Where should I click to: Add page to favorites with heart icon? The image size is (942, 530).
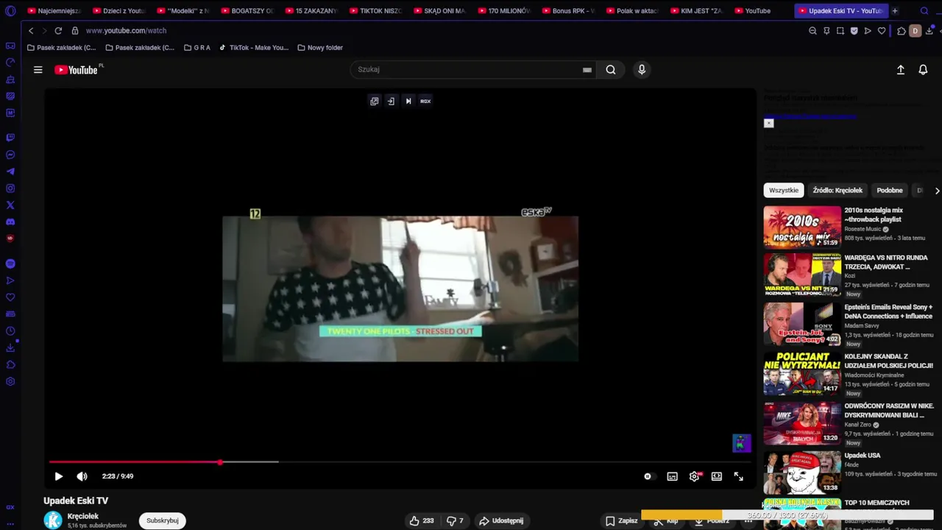click(882, 31)
